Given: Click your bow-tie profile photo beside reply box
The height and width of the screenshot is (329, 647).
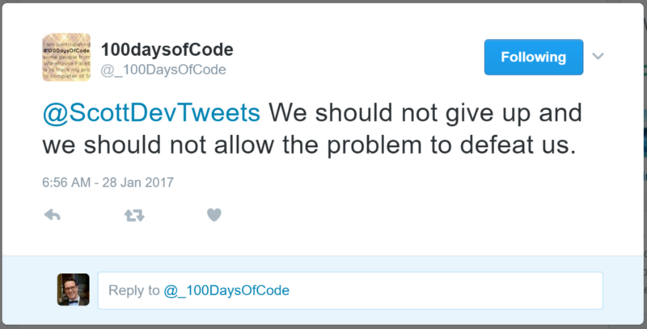Looking at the screenshot, I should click(x=73, y=289).
